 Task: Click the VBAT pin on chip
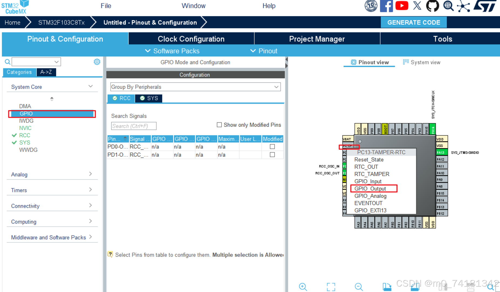[348, 139]
